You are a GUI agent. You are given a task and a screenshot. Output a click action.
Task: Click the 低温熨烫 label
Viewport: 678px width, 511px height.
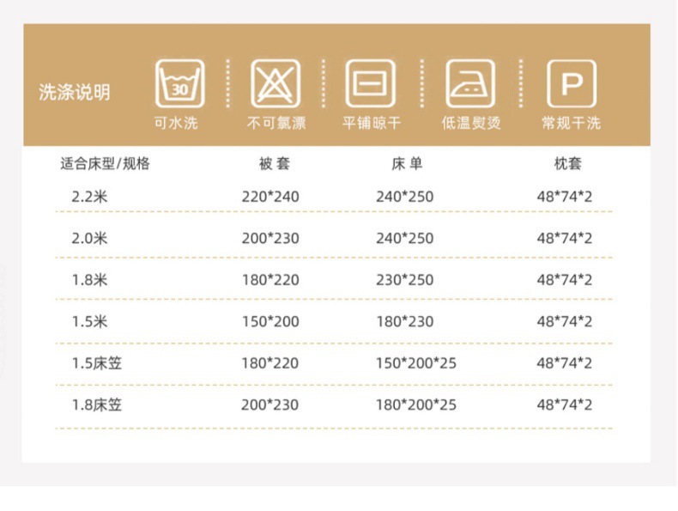point(471,123)
